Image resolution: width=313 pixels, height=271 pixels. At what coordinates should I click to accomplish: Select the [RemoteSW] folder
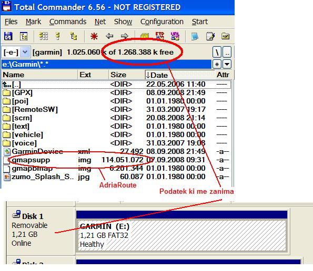(x=116, y=109)
